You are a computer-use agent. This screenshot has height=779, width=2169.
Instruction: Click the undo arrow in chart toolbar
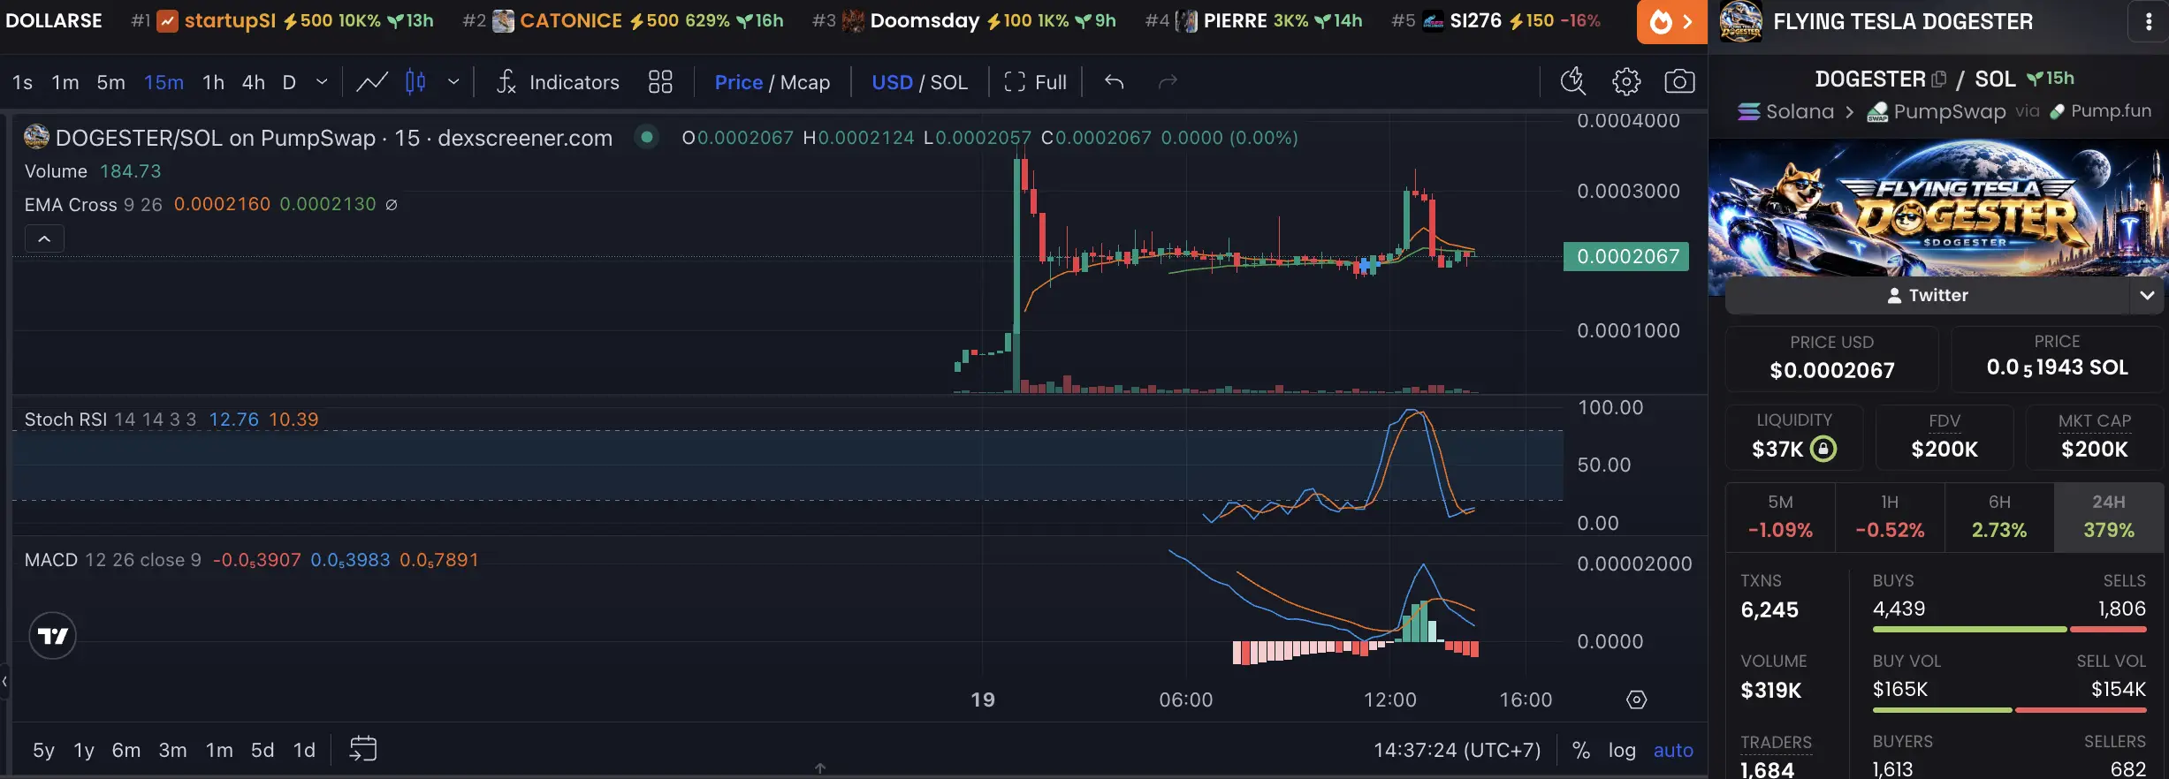click(1115, 82)
